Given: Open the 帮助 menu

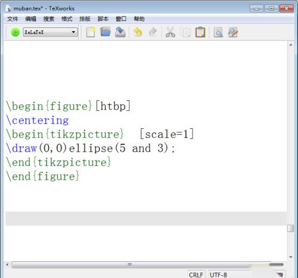Looking at the screenshot, I should click(139, 19).
